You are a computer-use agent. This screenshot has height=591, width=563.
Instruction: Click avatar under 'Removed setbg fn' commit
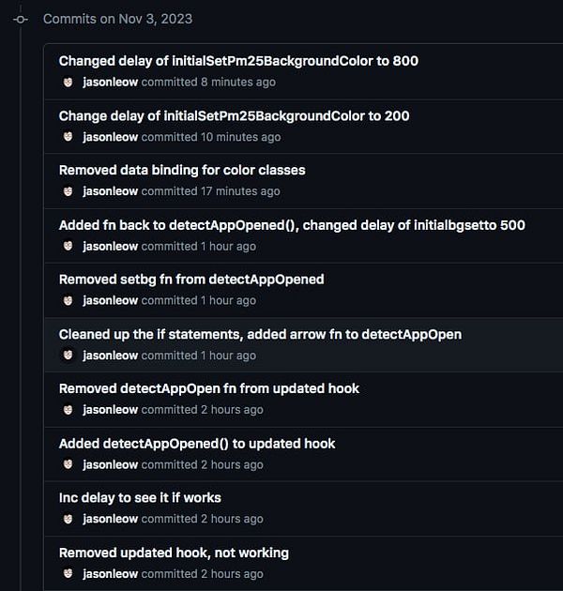[68, 301]
